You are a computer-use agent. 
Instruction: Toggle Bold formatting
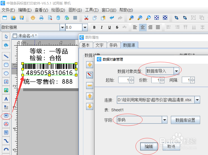click(x=94, y=27)
